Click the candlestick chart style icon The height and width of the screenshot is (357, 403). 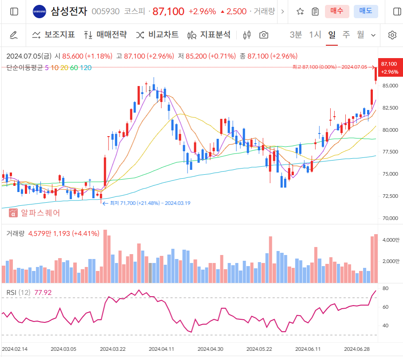246,34
